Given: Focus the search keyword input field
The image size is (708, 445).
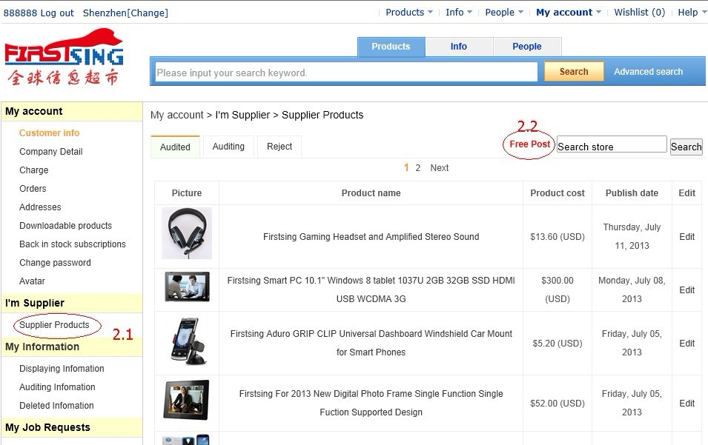Looking at the screenshot, I should (346, 72).
